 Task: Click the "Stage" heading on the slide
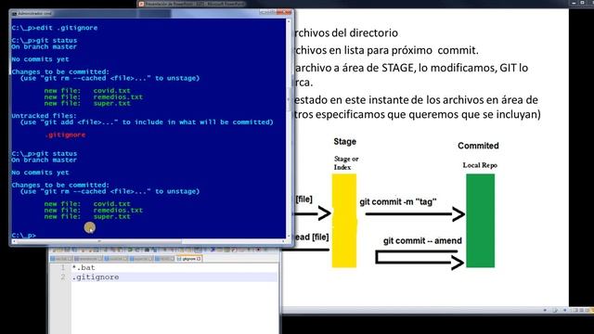point(344,142)
